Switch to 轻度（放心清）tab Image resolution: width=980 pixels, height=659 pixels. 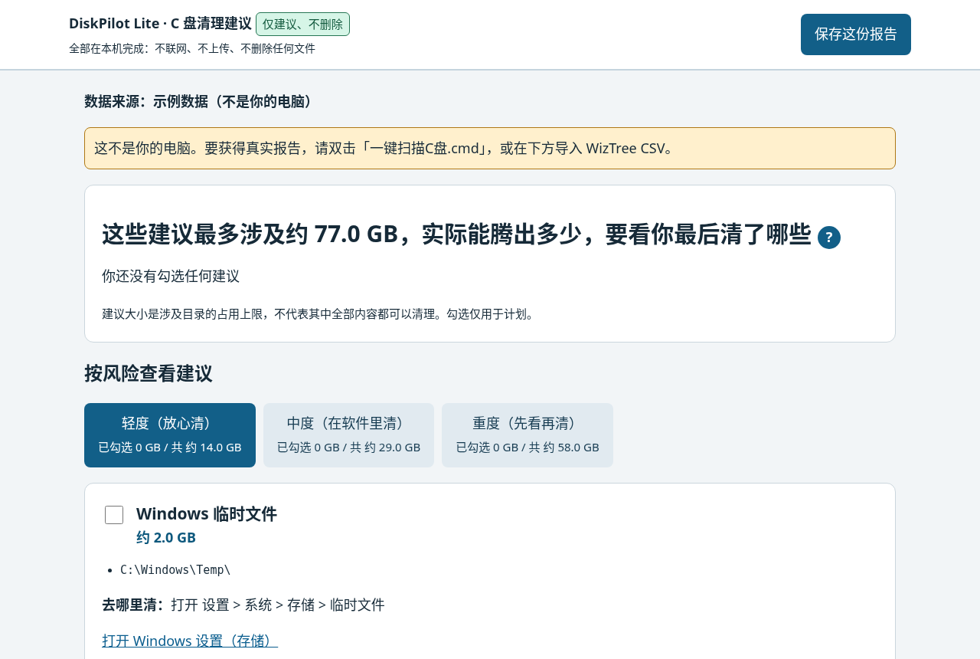(x=170, y=435)
